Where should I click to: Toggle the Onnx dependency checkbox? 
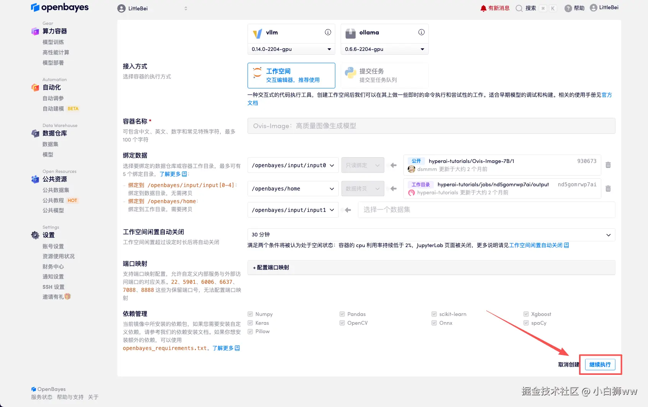434,323
